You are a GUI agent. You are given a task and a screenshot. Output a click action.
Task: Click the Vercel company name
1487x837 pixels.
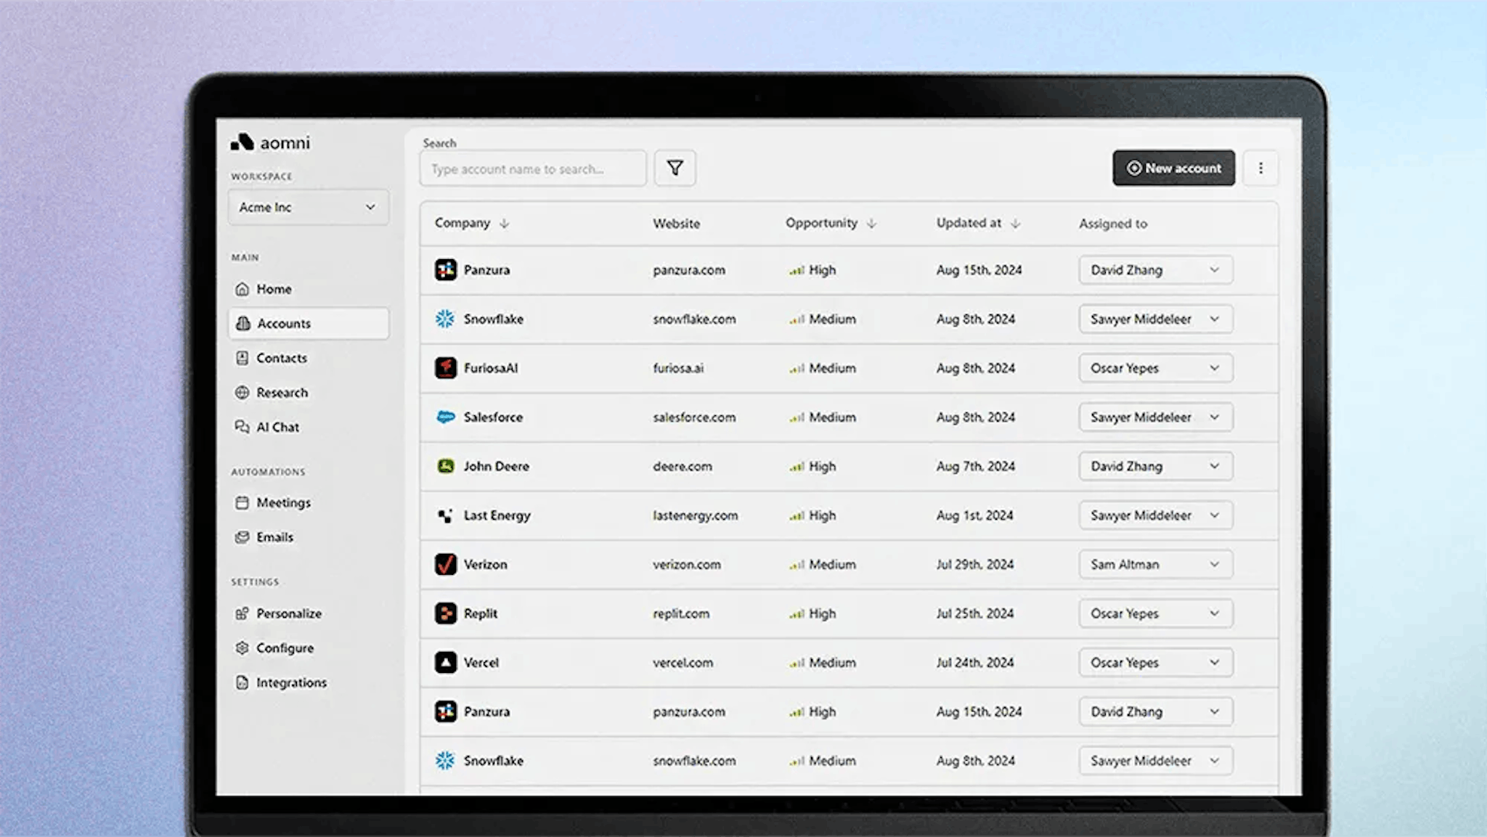pos(481,662)
